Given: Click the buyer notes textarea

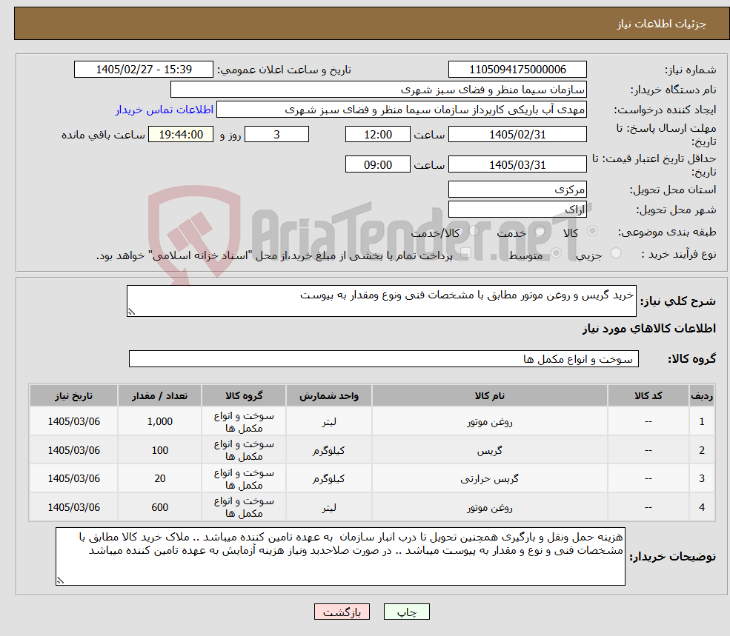Looking at the screenshot, I should (x=340, y=557).
